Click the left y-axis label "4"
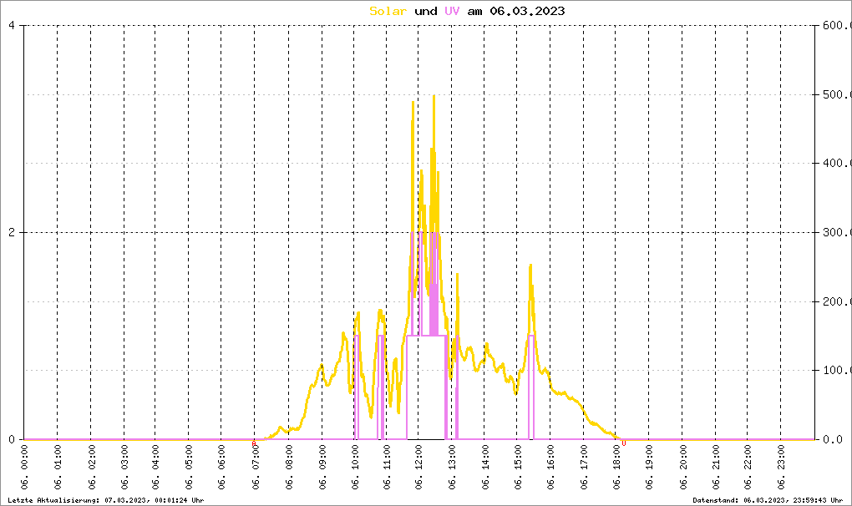 pyautogui.click(x=12, y=25)
